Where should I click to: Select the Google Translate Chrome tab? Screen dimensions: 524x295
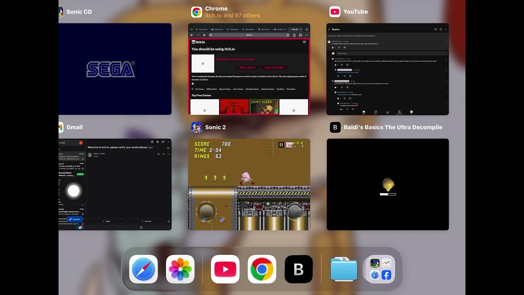pyautogui.click(x=280, y=29)
